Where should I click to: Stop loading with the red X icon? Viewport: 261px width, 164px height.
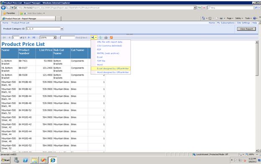pos(204,8)
